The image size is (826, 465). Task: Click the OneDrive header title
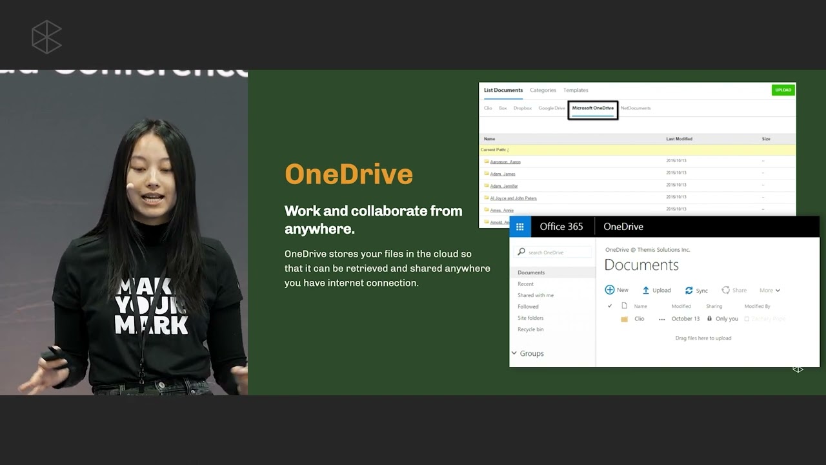click(623, 227)
